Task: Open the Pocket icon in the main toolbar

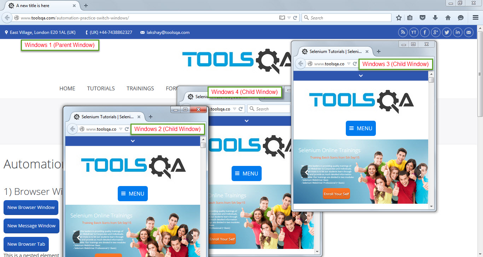Action: pyautogui.click(x=422, y=18)
